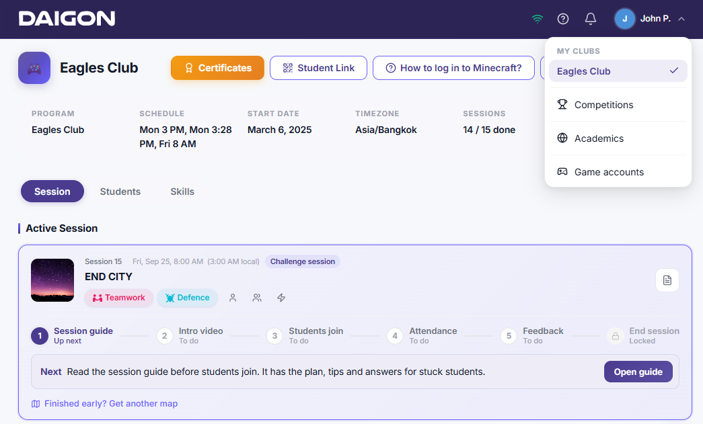This screenshot has height=424, width=703.
Task: Click the checkmark beside Eagles Club
Action: tap(674, 71)
